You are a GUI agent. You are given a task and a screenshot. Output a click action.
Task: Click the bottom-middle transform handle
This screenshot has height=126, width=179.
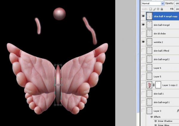click(58, 105)
